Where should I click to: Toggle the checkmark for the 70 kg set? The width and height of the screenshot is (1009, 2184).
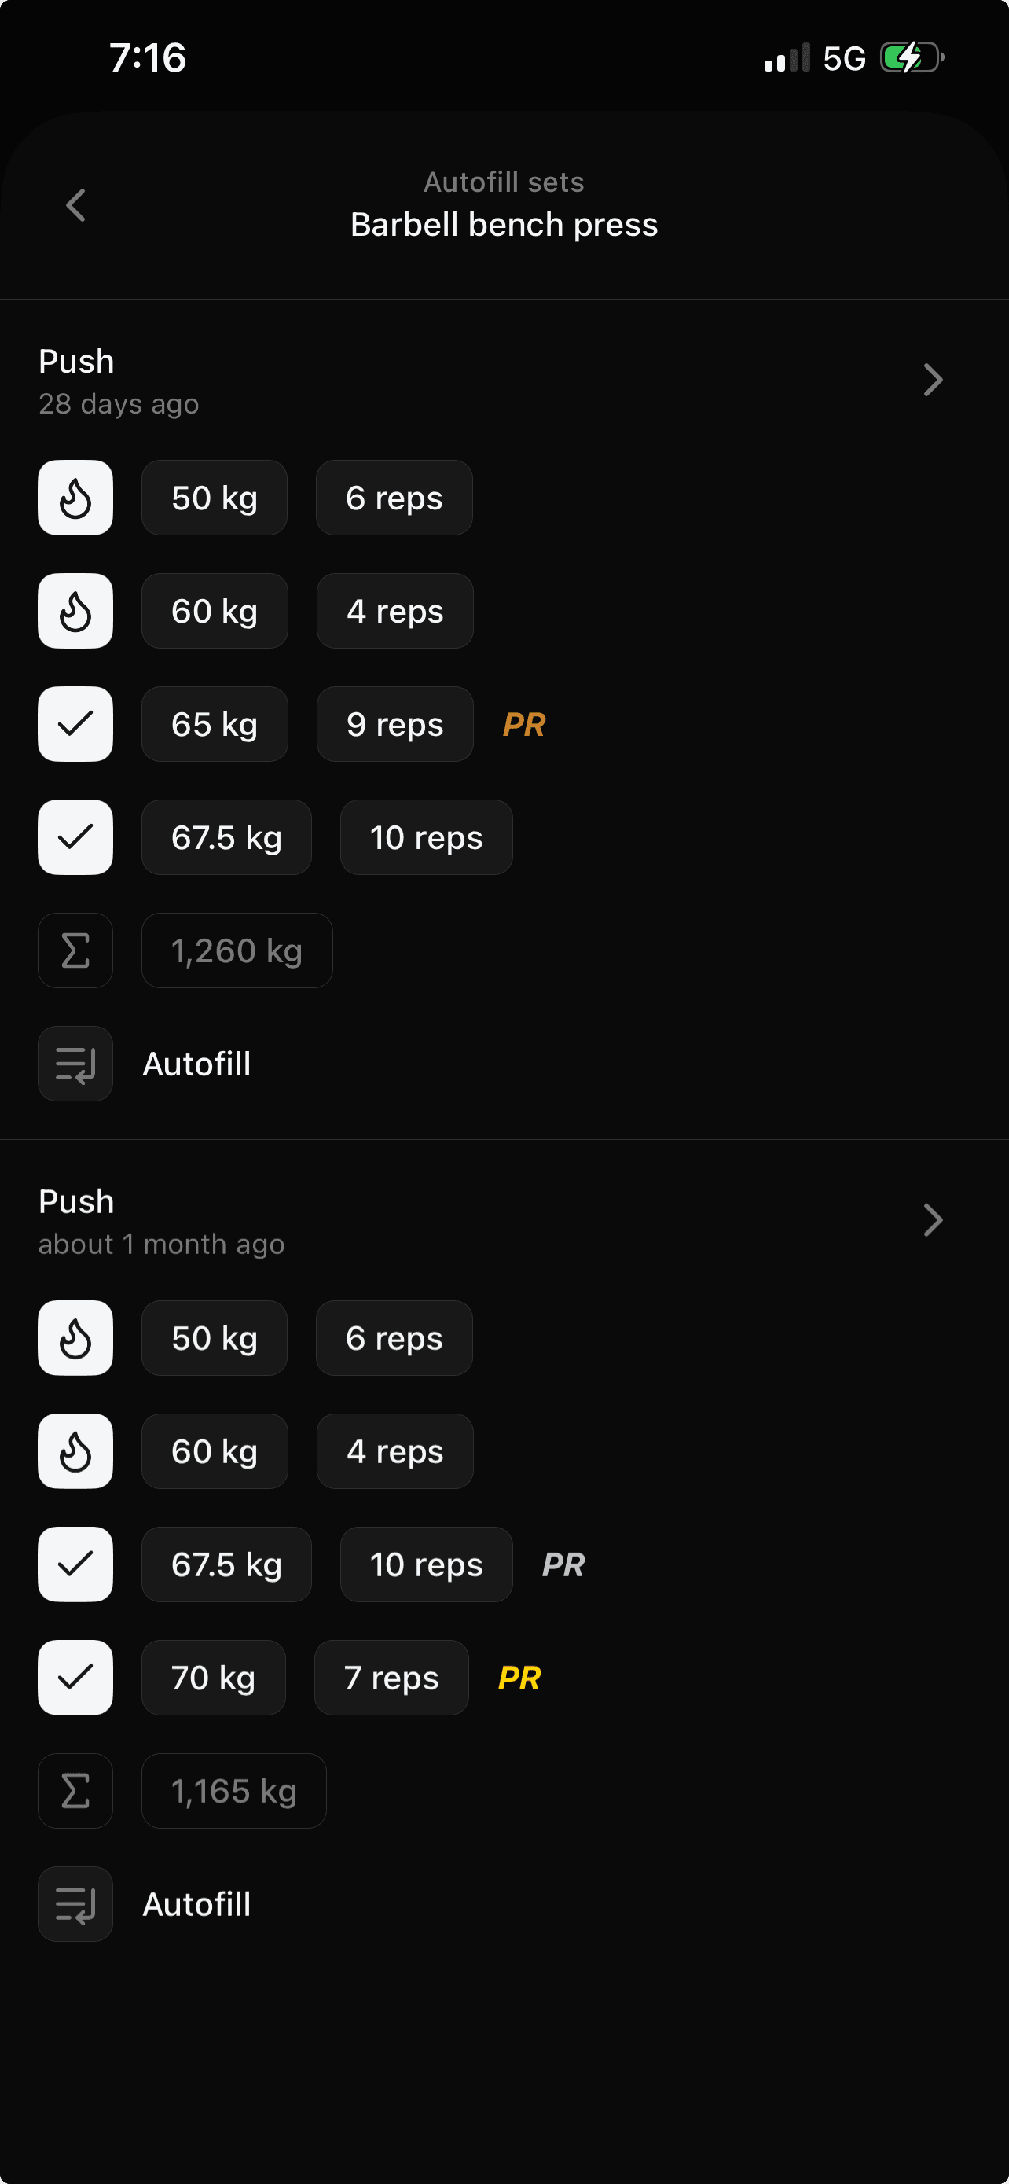(x=75, y=1678)
